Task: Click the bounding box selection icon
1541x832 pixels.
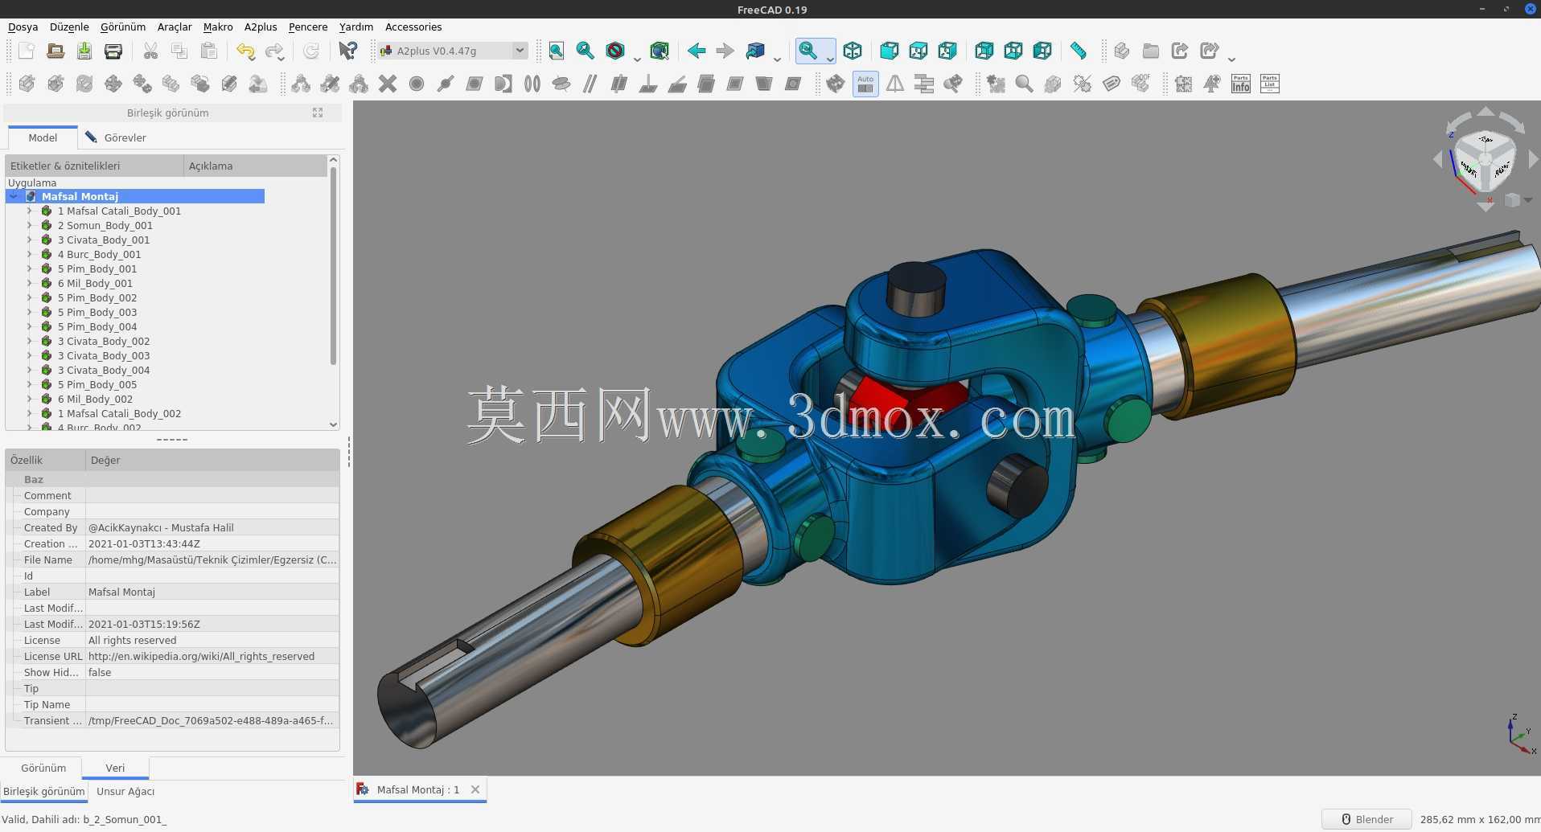Action: click(x=660, y=51)
